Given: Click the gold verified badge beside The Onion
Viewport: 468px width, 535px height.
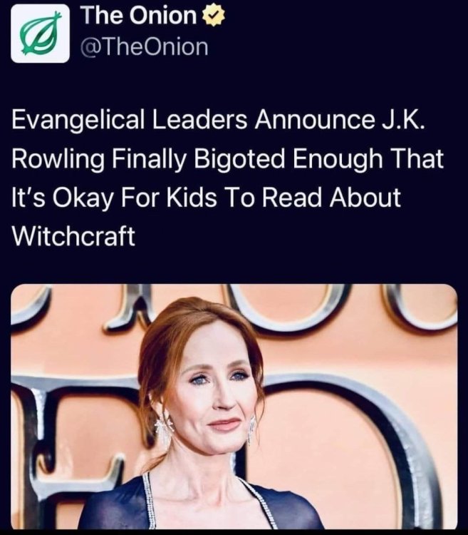Looking at the screenshot, I should click(x=211, y=15).
